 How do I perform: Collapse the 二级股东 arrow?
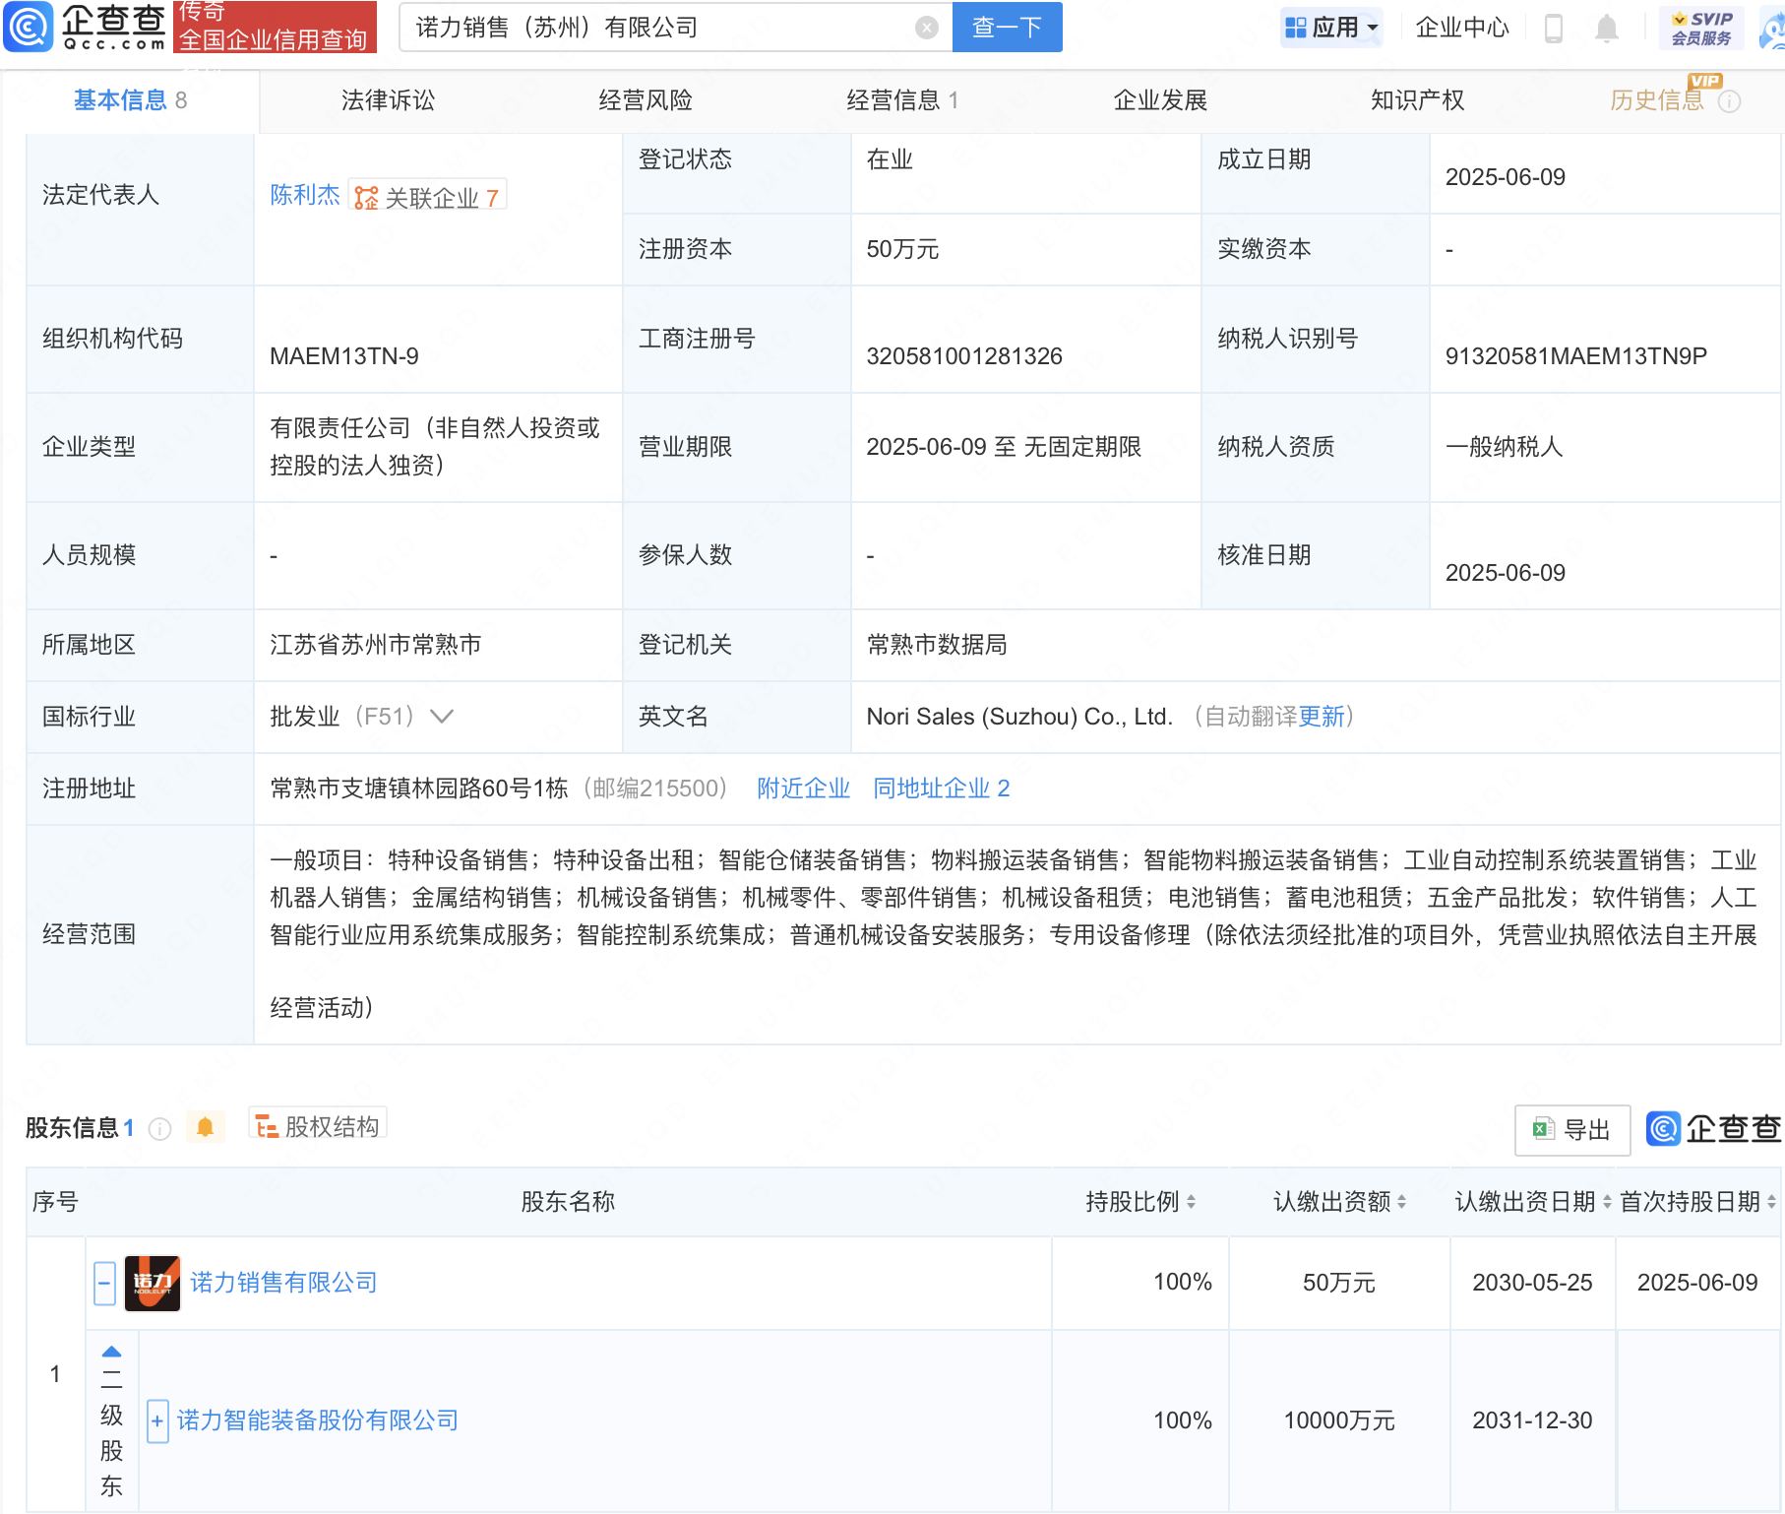111,1352
